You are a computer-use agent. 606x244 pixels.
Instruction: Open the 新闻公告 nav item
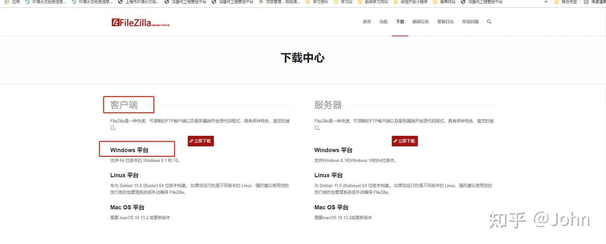[421, 21]
